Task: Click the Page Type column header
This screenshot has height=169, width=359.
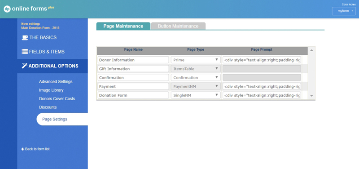Action: (x=196, y=49)
